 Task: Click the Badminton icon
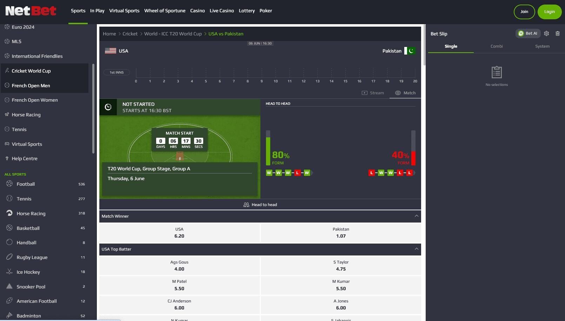pyautogui.click(x=9, y=316)
